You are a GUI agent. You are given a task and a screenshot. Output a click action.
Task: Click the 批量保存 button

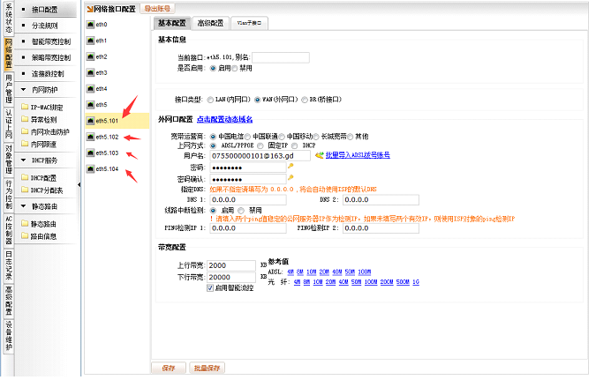206,369
